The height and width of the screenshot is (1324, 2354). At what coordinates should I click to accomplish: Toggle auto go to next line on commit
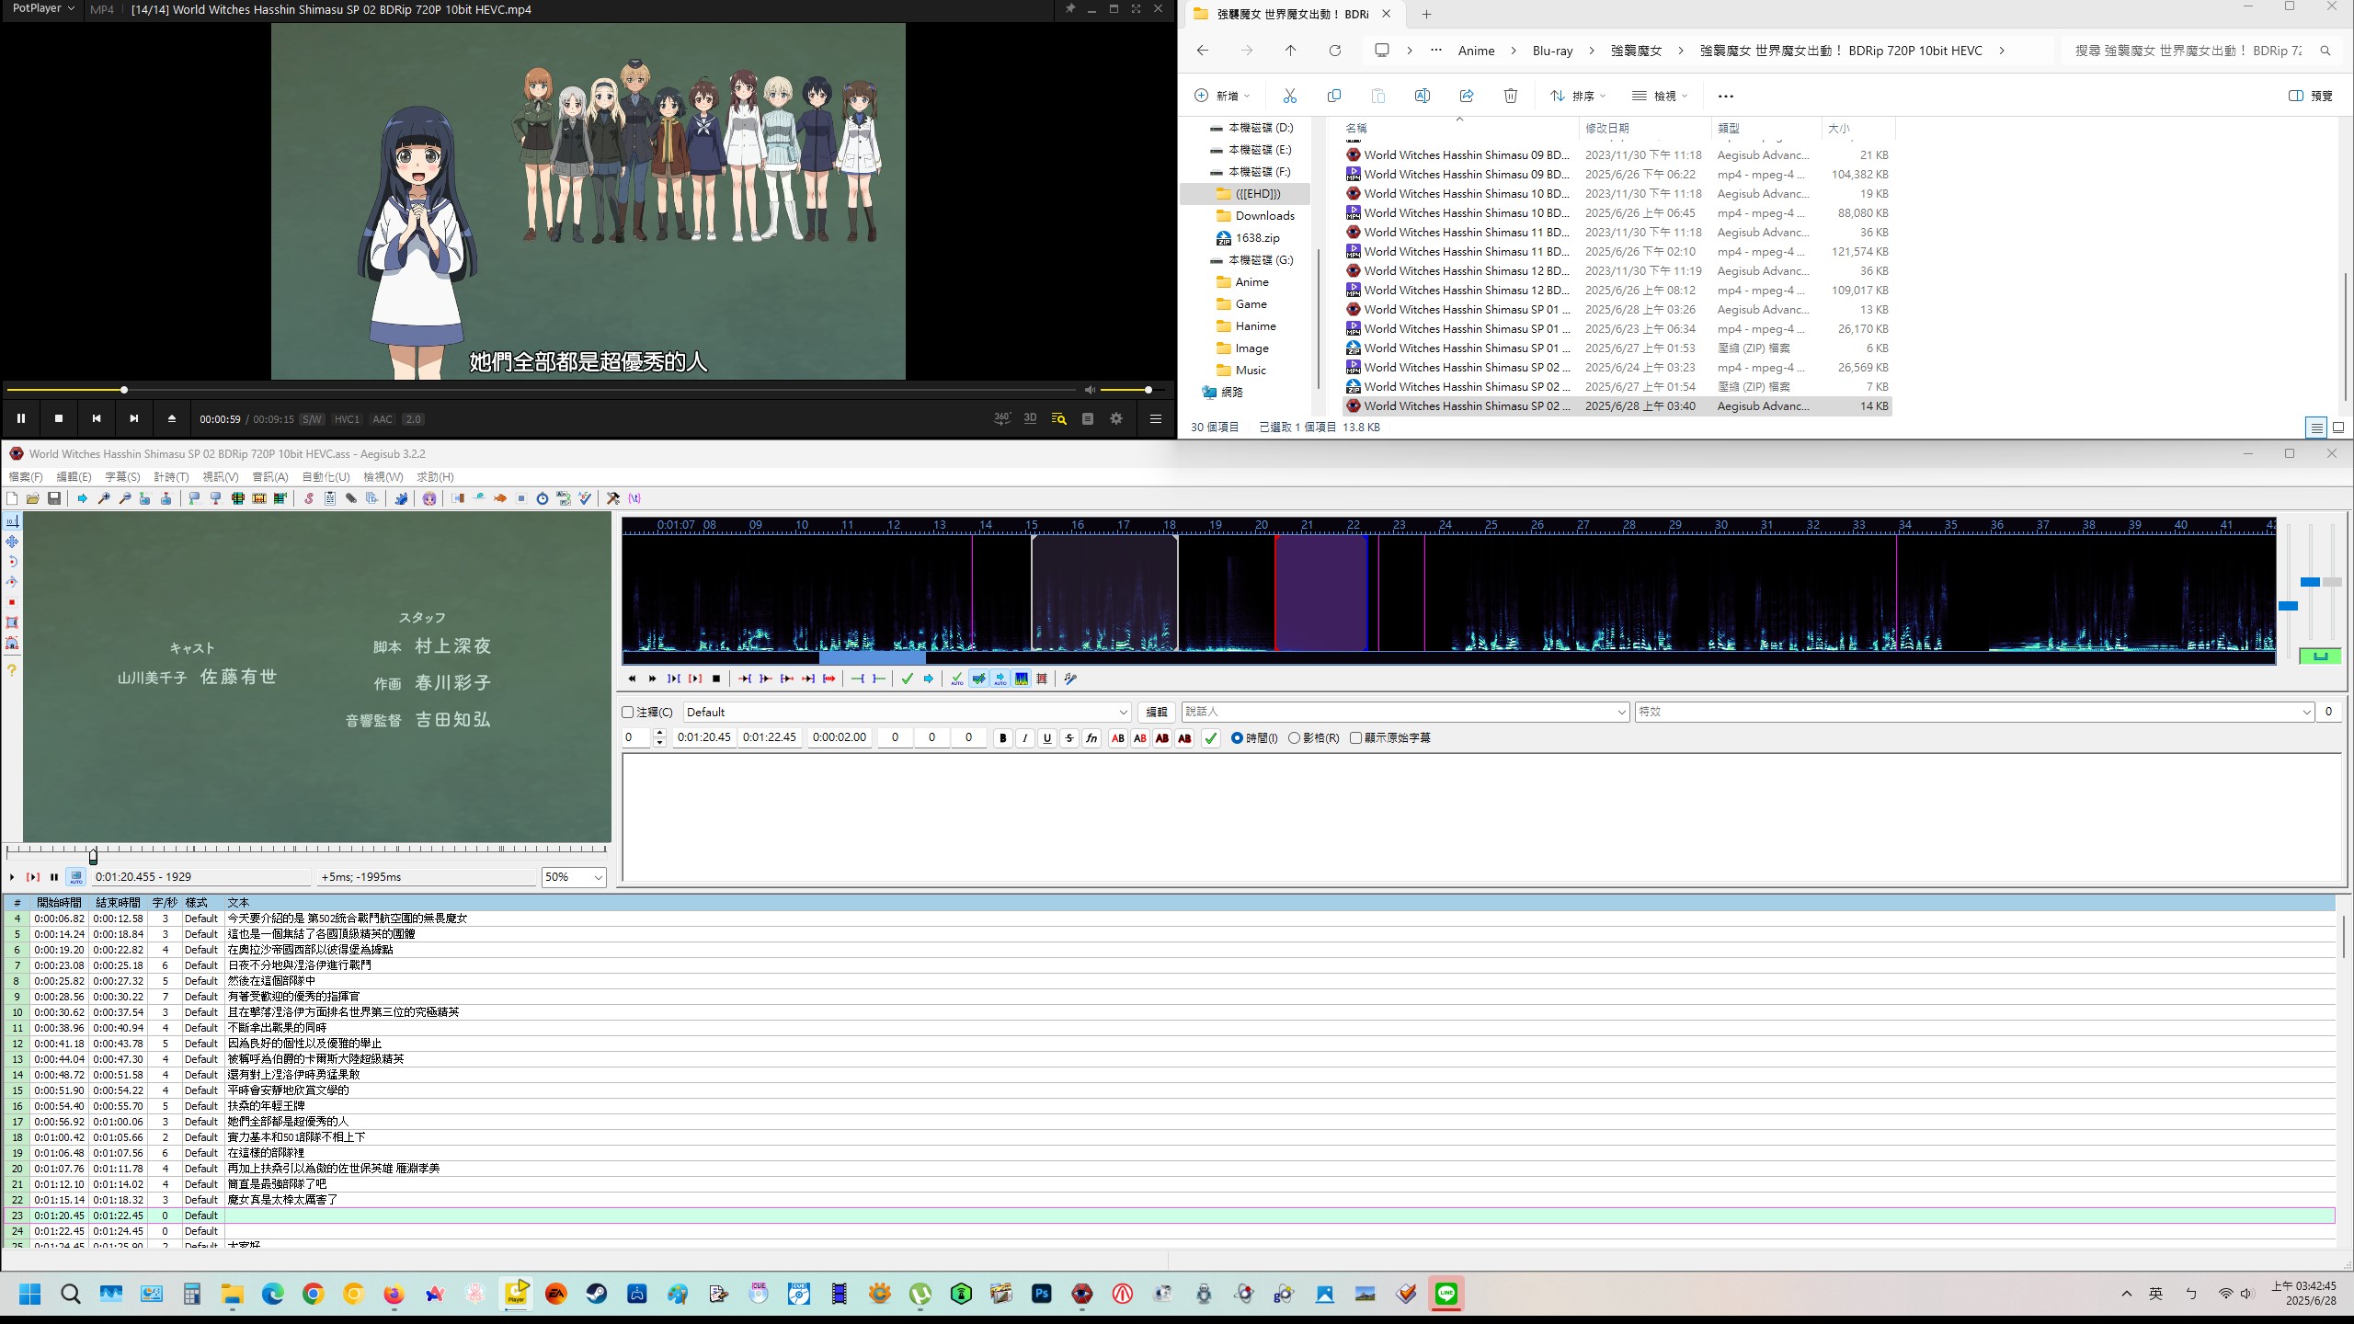point(979,679)
